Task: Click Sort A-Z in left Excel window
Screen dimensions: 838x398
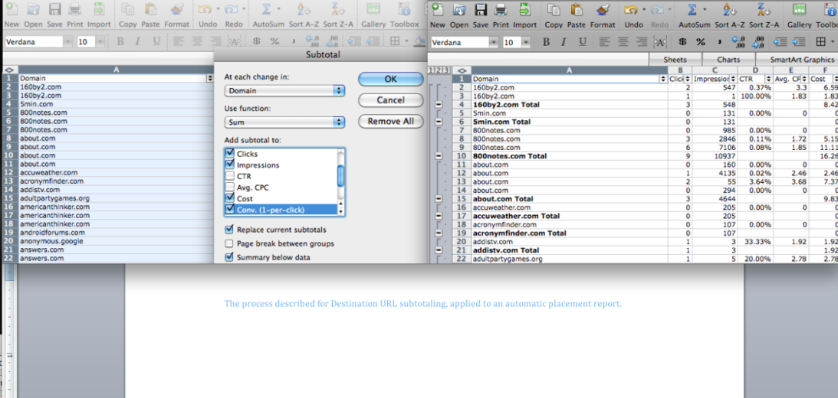Action: coord(304,10)
